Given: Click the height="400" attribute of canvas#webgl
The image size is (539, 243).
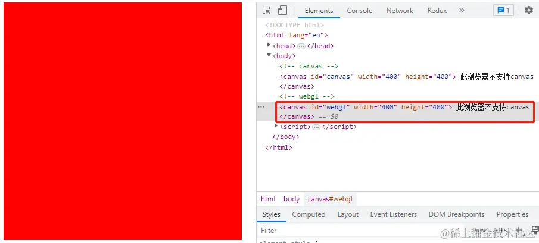Looking at the screenshot, I should pos(425,108).
